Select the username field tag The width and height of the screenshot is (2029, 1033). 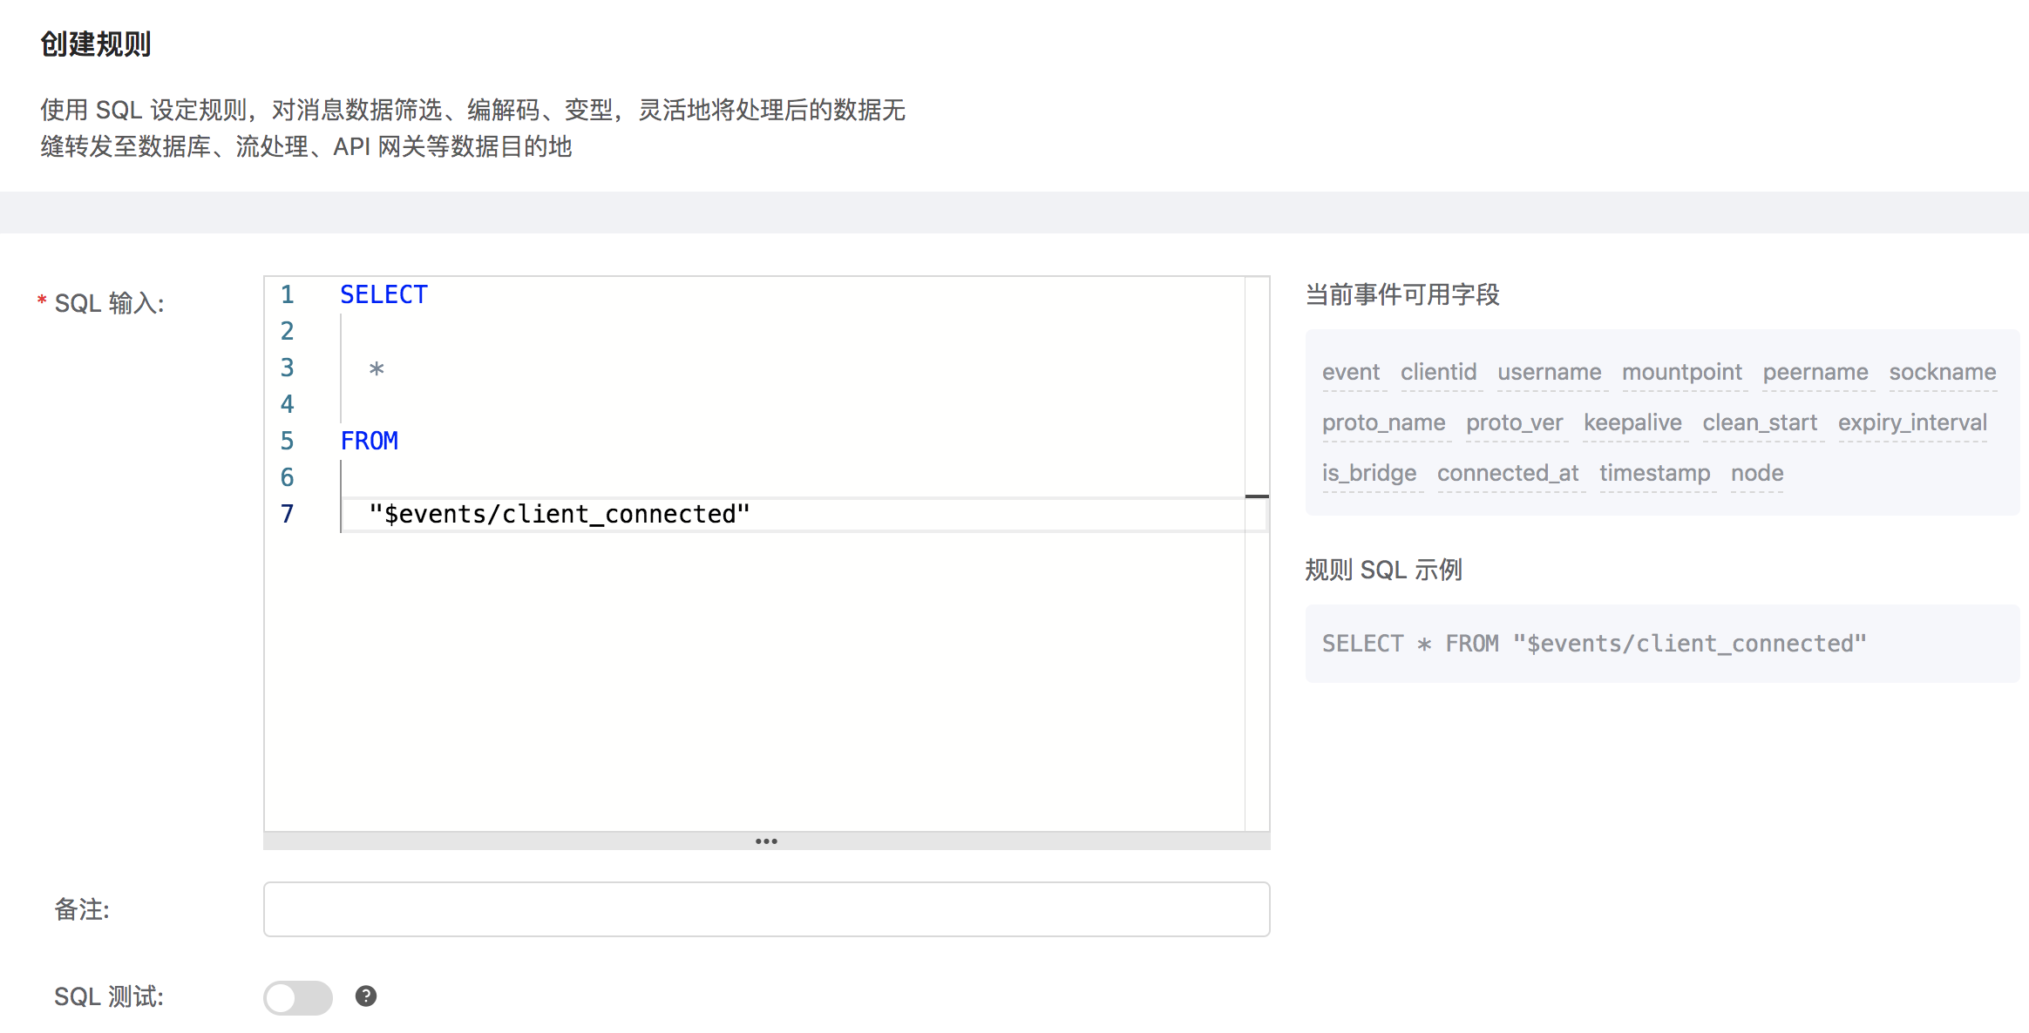tap(1551, 371)
